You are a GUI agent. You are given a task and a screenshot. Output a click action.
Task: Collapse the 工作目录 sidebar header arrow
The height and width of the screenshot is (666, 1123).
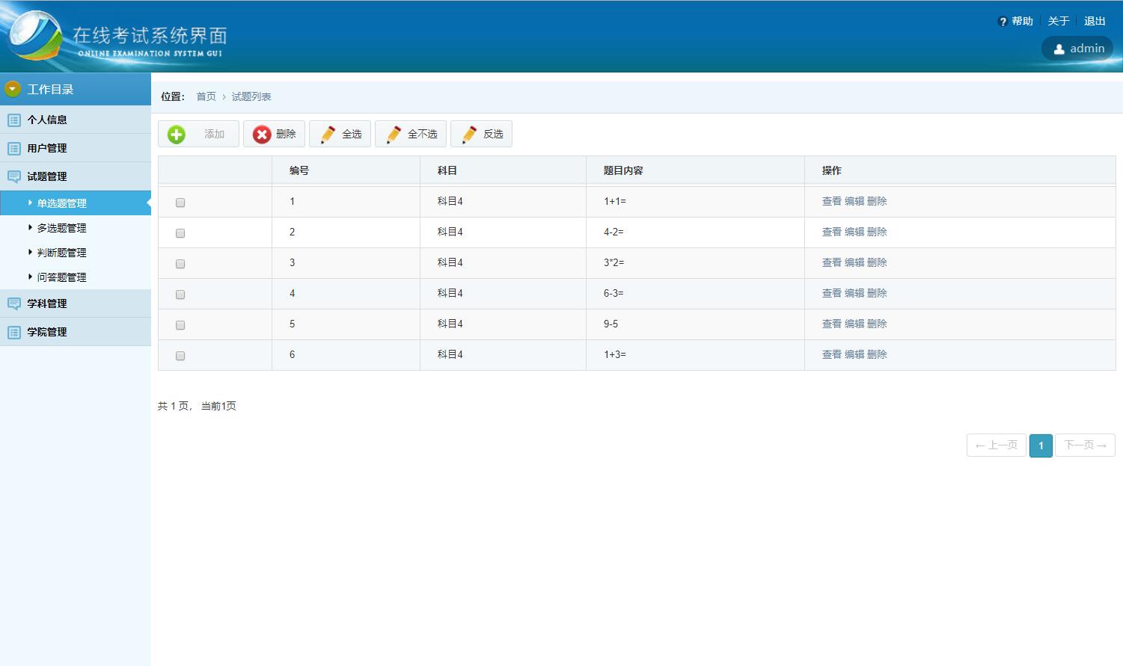click(x=12, y=90)
